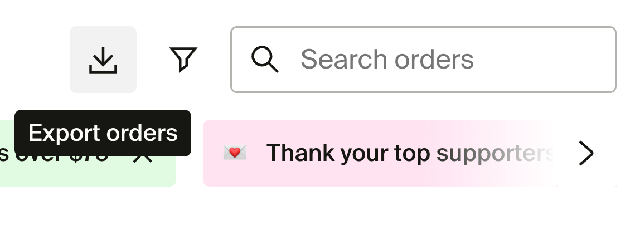This screenshot has width=640, height=225.
Task: Click the love letter envelope emoji
Action: [x=235, y=153]
